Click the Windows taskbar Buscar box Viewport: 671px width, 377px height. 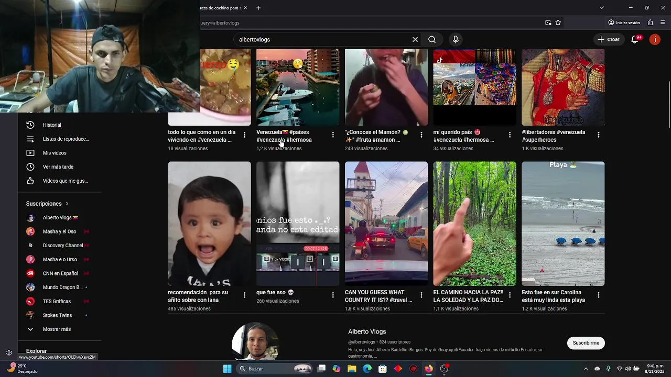[x=274, y=369]
